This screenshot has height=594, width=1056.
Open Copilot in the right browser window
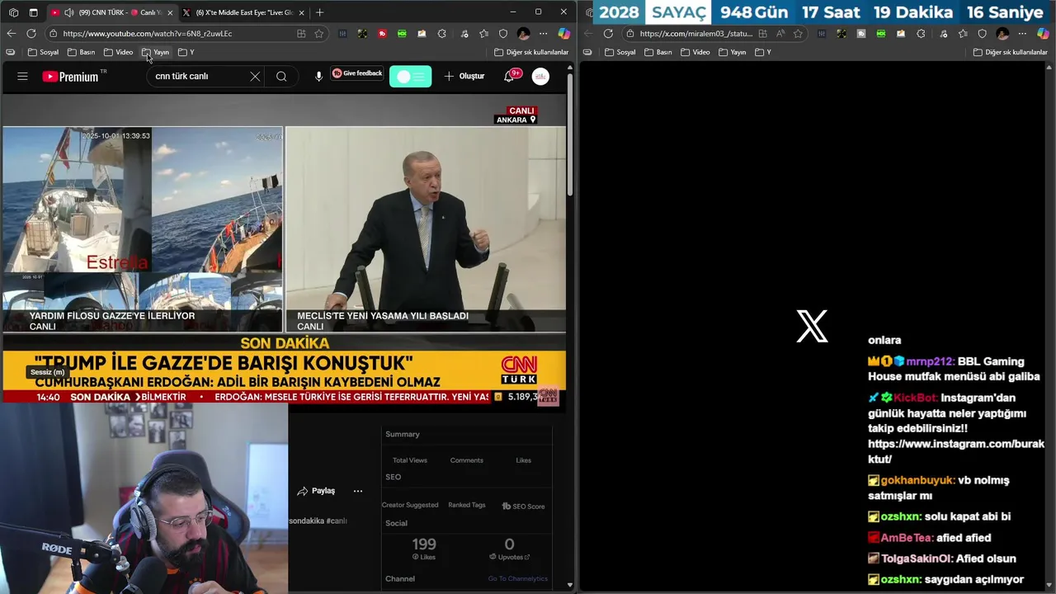[1043, 34]
